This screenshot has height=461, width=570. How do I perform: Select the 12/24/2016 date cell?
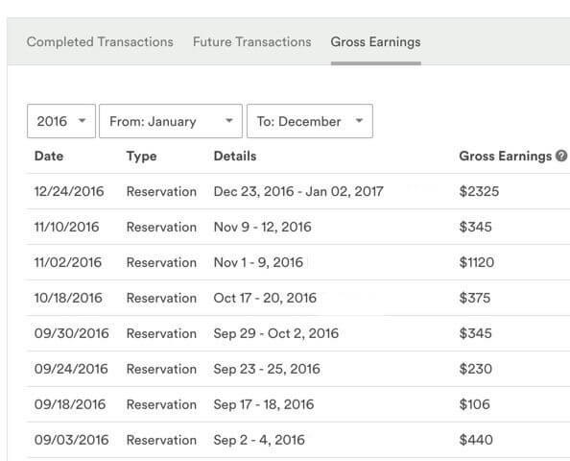point(69,191)
